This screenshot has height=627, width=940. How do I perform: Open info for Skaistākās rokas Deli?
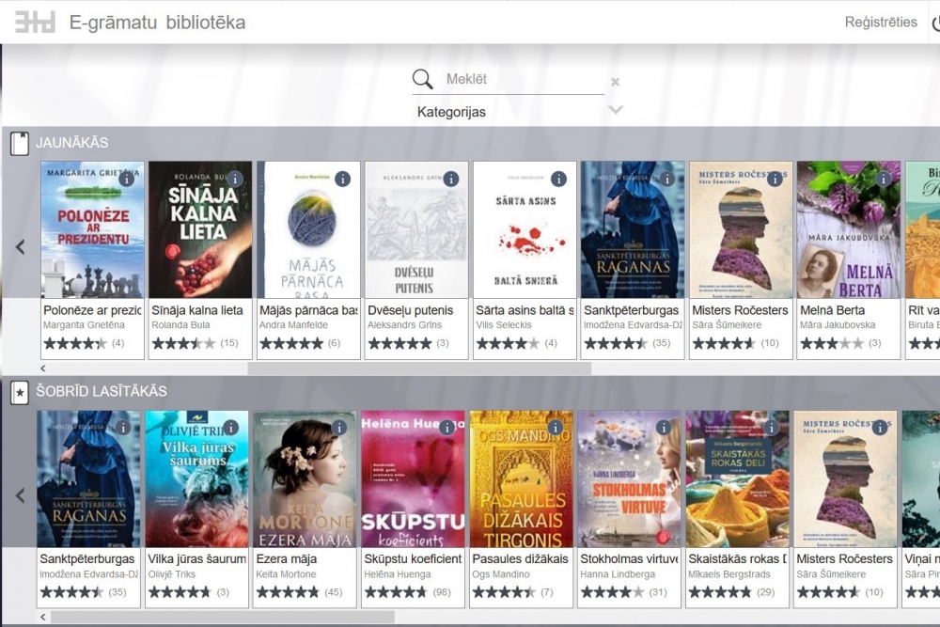pyautogui.click(x=772, y=428)
